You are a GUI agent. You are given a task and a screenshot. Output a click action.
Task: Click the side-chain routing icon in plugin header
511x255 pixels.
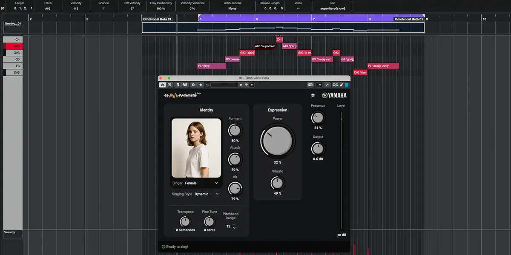coord(327,85)
